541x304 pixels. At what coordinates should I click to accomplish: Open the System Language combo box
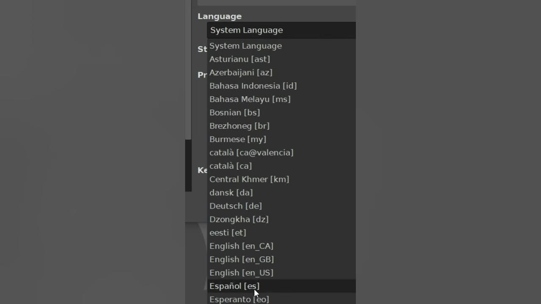click(281, 30)
